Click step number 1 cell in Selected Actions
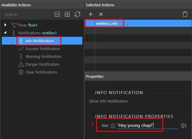192x139 pixels. [90, 23]
